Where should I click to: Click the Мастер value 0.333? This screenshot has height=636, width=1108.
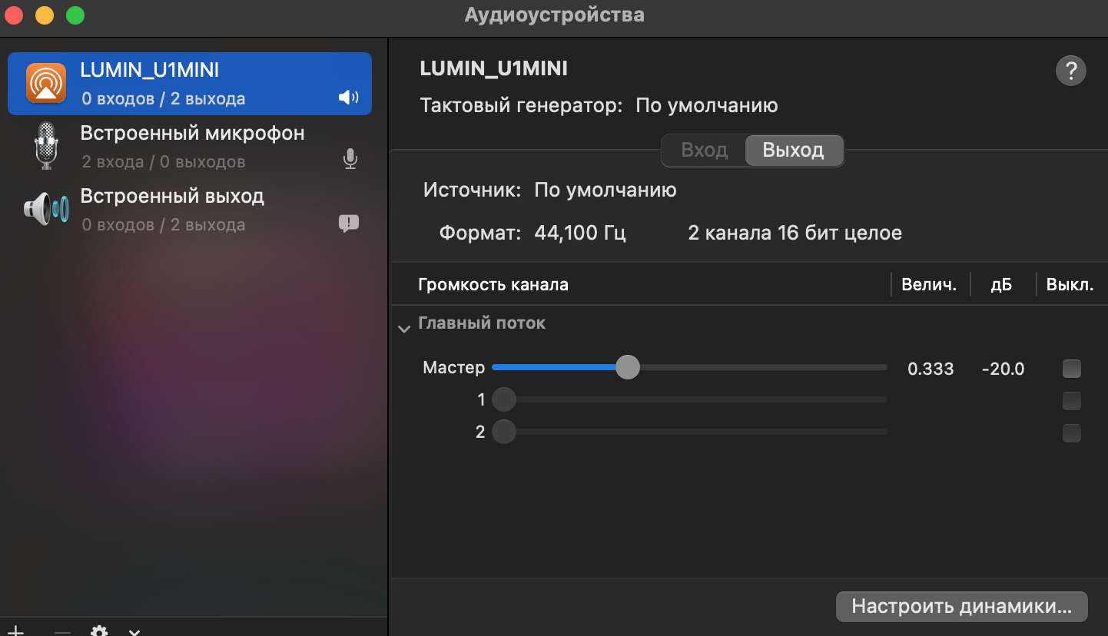tap(931, 369)
